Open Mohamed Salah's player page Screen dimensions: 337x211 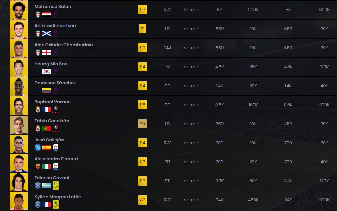pos(53,7)
